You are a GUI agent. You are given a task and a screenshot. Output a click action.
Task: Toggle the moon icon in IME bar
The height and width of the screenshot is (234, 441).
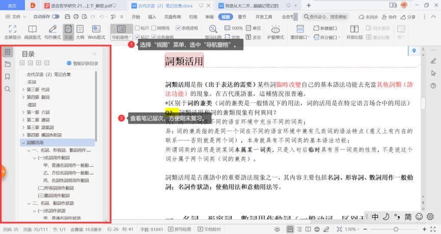click(x=386, y=217)
